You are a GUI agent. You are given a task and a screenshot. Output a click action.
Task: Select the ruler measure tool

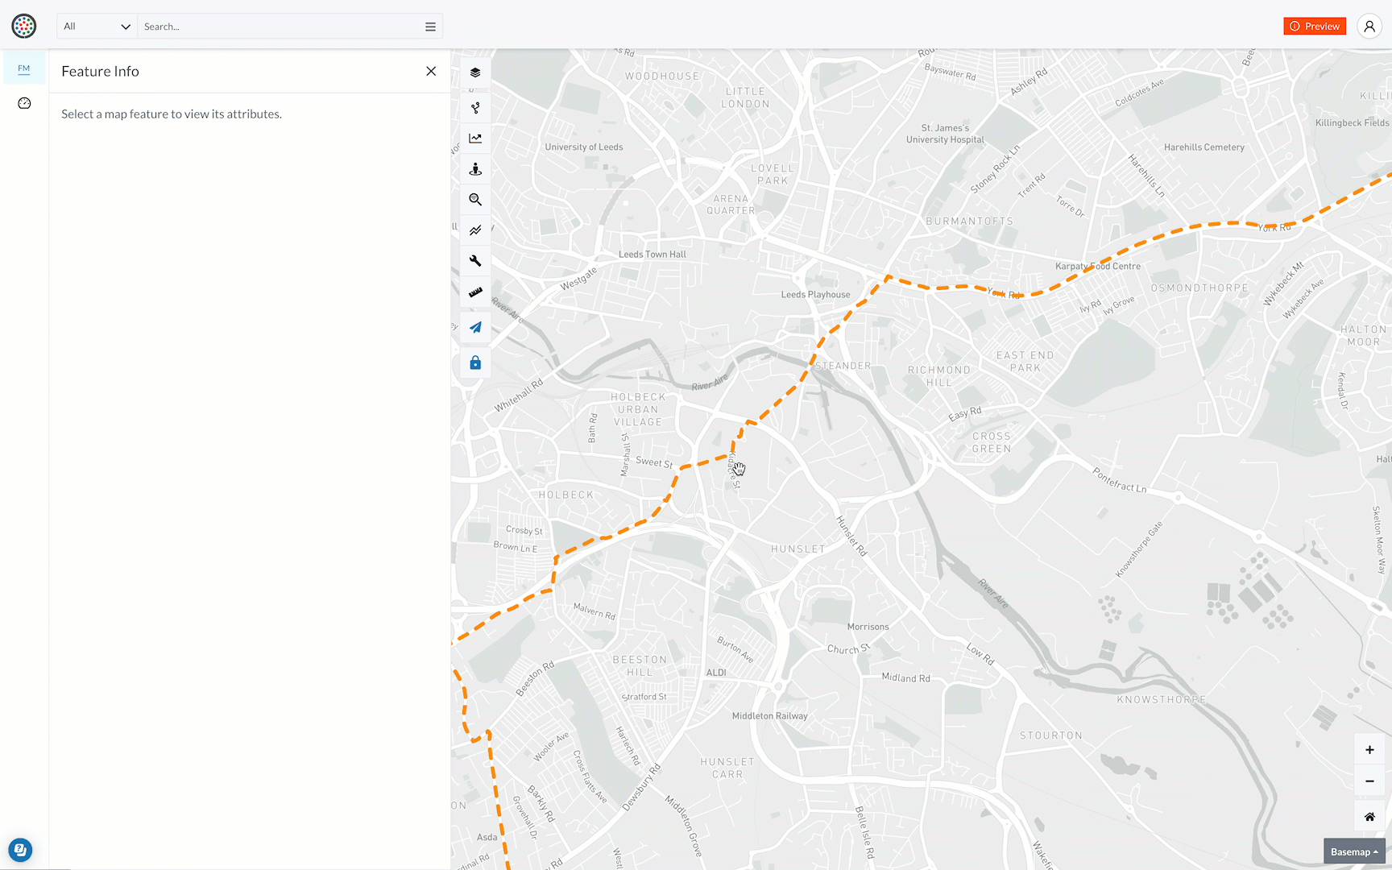click(475, 292)
